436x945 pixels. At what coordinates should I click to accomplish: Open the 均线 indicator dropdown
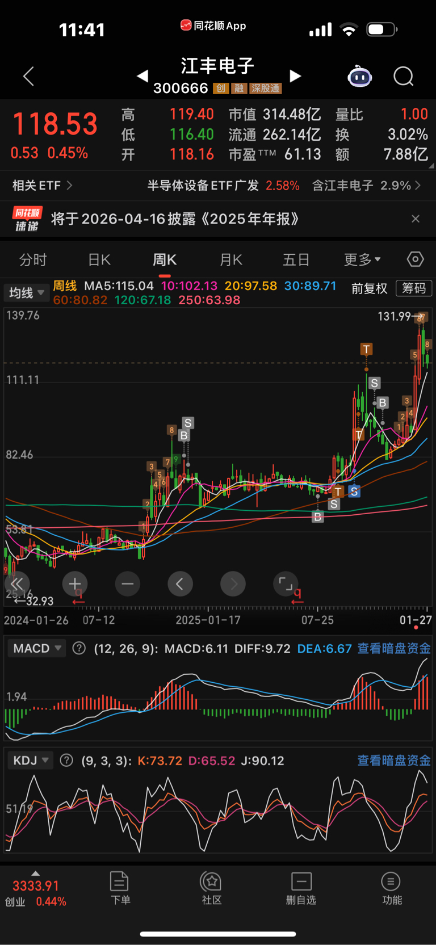26,293
